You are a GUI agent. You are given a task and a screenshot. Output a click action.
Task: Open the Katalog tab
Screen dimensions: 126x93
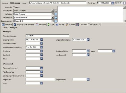(60, 24)
